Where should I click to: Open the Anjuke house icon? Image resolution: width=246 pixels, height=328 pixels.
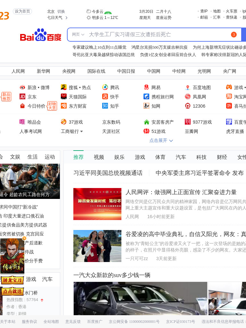[x=146, y=122]
